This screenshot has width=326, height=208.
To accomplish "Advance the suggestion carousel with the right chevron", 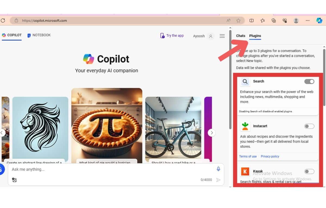I will [x=212, y=133].
